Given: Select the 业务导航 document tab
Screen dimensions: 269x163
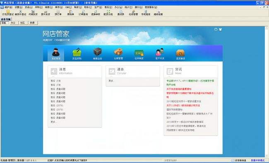Looking at the screenshot, I should coord(6,19).
